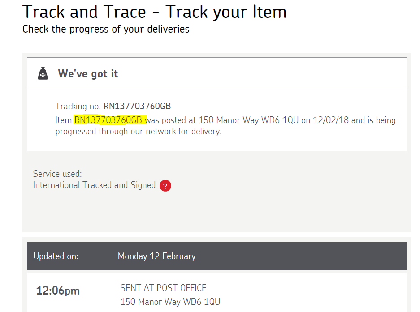Click the "Updated on:" label in the dark bar
Screen dimensions: 420x312
(56, 256)
